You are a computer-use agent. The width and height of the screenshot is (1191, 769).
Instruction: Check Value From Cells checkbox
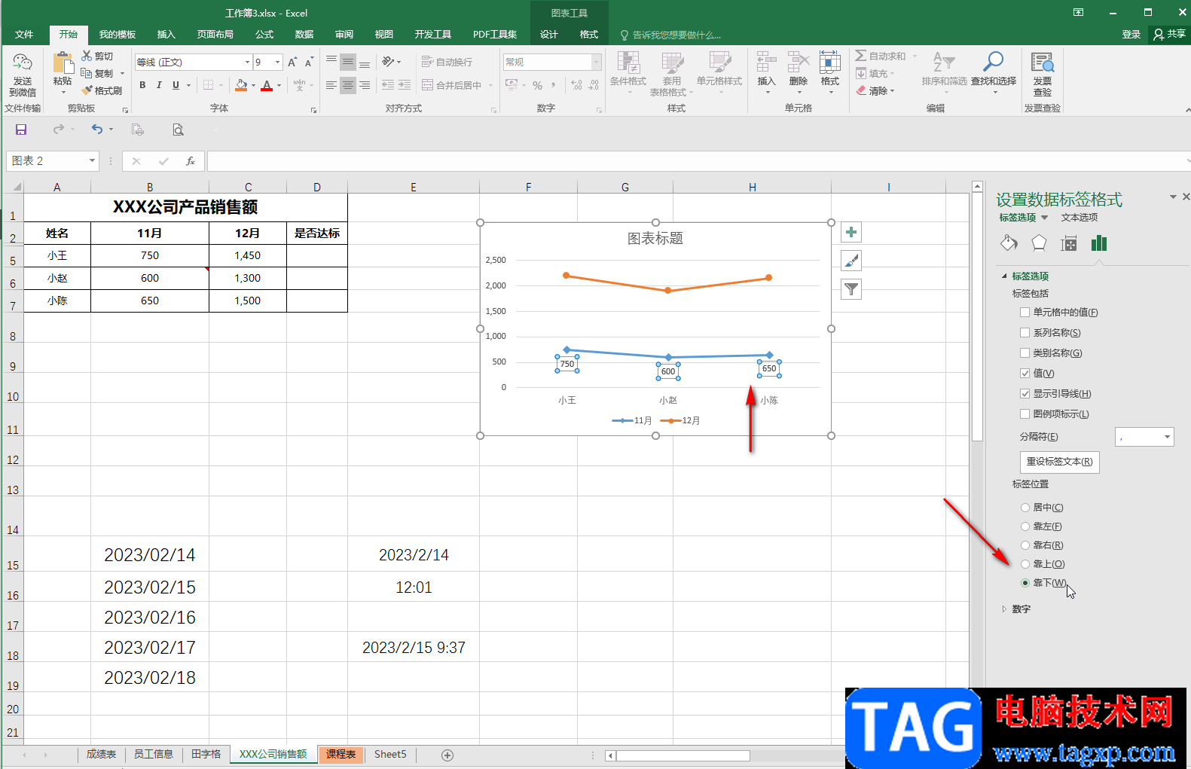click(x=1025, y=312)
